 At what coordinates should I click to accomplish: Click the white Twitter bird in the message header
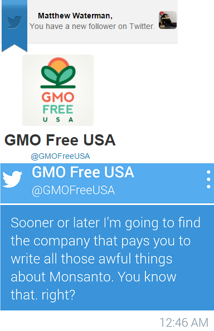12,179
